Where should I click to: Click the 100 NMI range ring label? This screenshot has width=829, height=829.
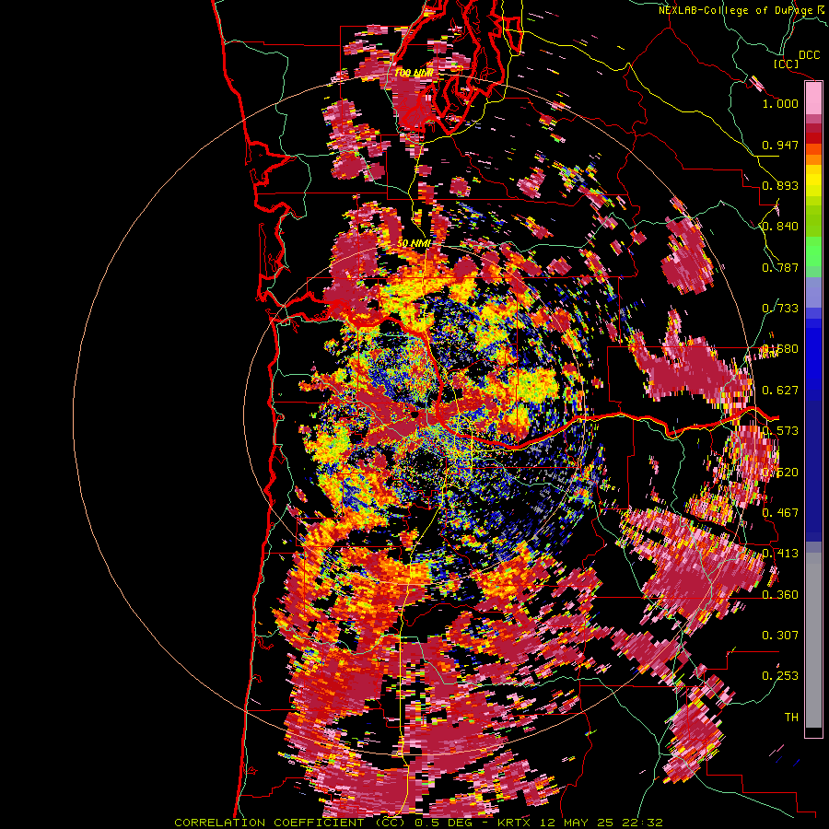(x=414, y=72)
